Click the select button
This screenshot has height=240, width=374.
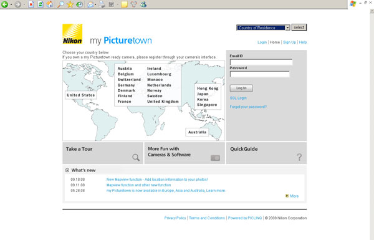(299, 27)
